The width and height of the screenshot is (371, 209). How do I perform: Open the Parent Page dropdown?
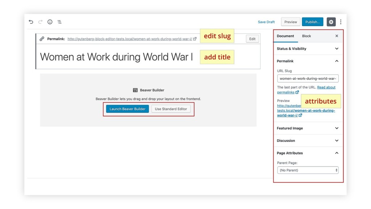tap(308, 170)
